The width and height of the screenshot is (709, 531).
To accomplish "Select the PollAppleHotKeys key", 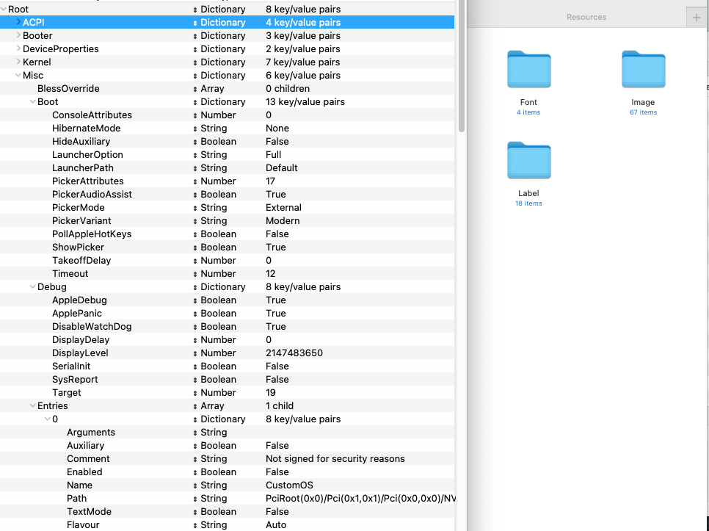I will pos(92,234).
